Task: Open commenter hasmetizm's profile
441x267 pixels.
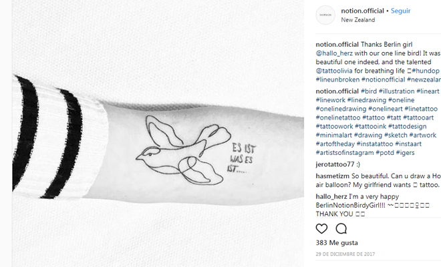Action: point(333,176)
